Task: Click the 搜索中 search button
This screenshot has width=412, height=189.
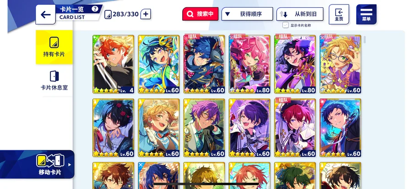Action: pyautogui.click(x=200, y=14)
